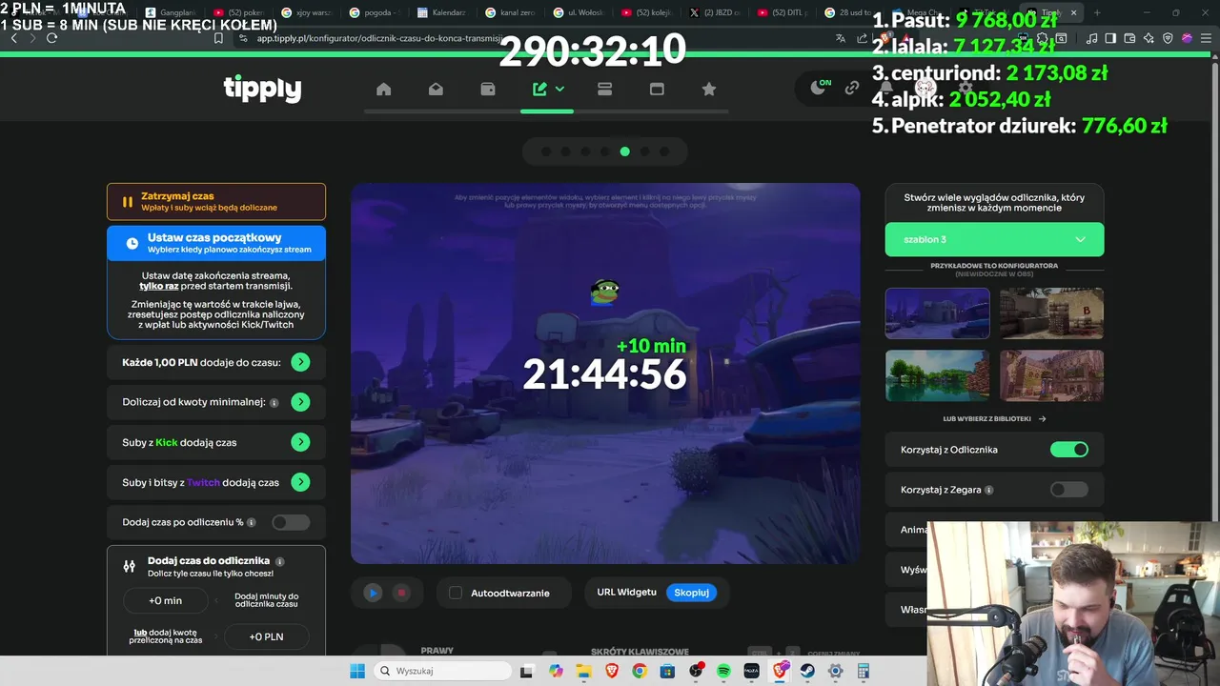Open the Tipply logo link
The image size is (1220, 686).
tap(262, 89)
